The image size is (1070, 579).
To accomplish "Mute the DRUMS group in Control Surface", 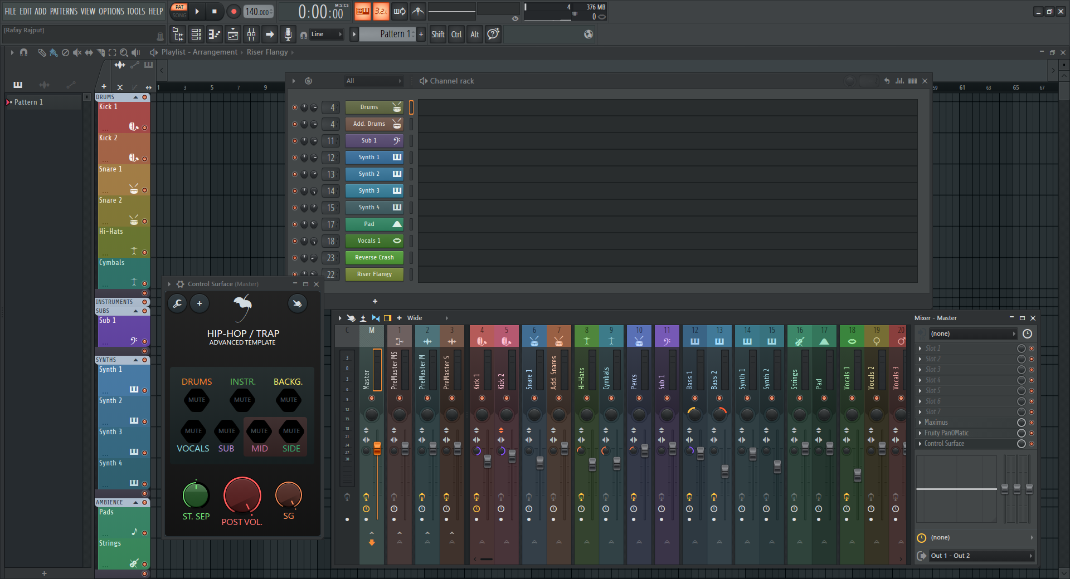I will (196, 400).
